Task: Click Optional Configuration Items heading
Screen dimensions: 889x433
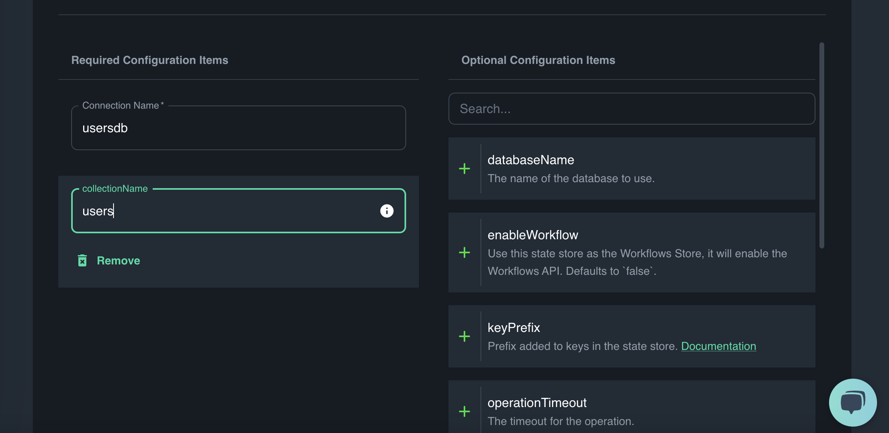Action: tap(538, 60)
